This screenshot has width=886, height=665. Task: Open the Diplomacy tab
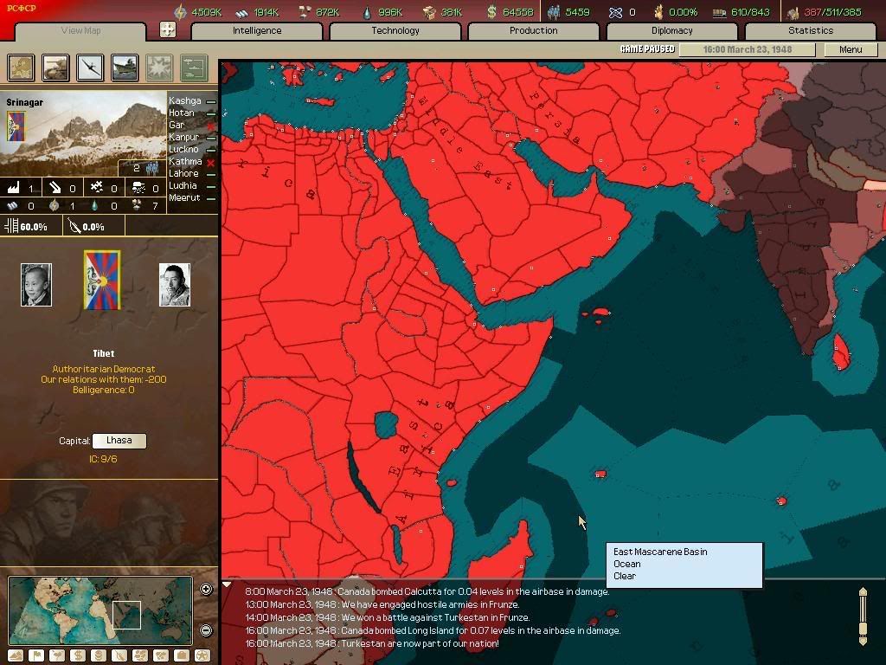point(671,30)
